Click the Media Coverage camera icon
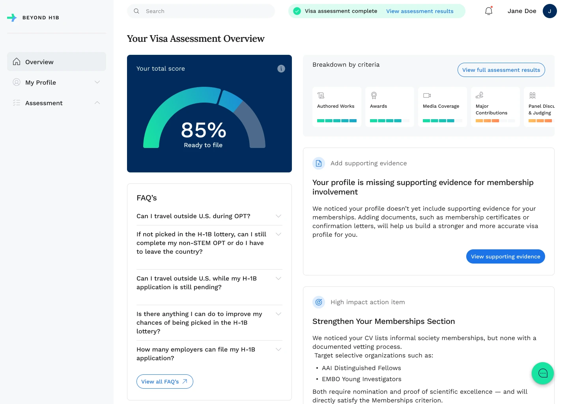568x404 pixels. tap(427, 95)
